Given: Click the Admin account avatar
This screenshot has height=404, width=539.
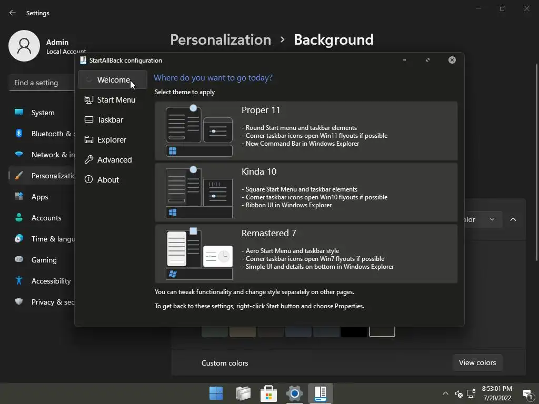Looking at the screenshot, I should tap(24, 46).
